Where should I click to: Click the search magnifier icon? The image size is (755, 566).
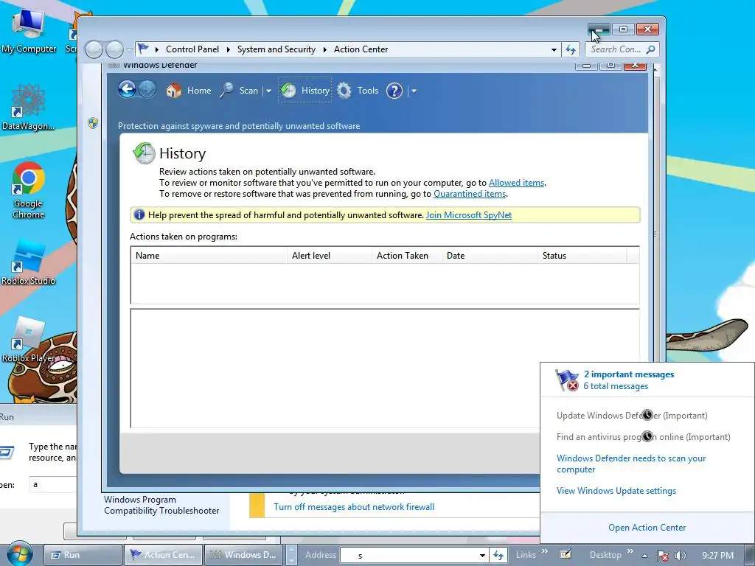pos(650,49)
